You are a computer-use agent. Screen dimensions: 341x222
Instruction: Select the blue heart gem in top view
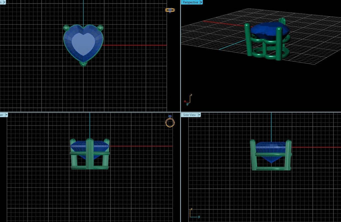[83, 43]
